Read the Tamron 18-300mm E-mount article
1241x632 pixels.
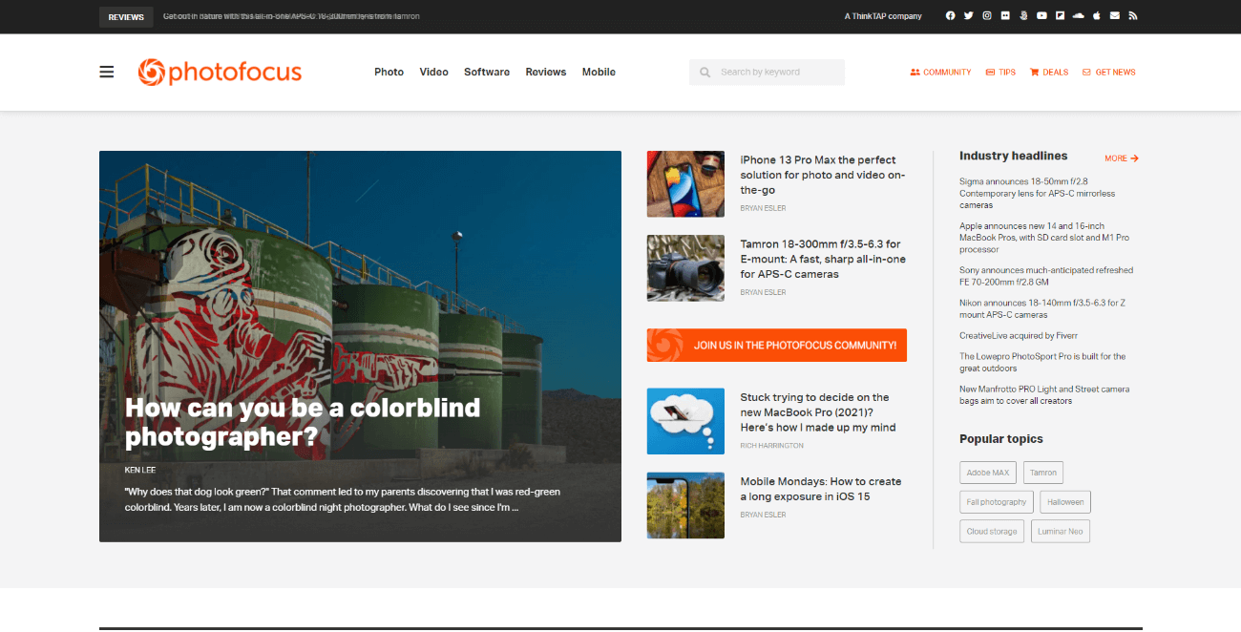click(822, 259)
